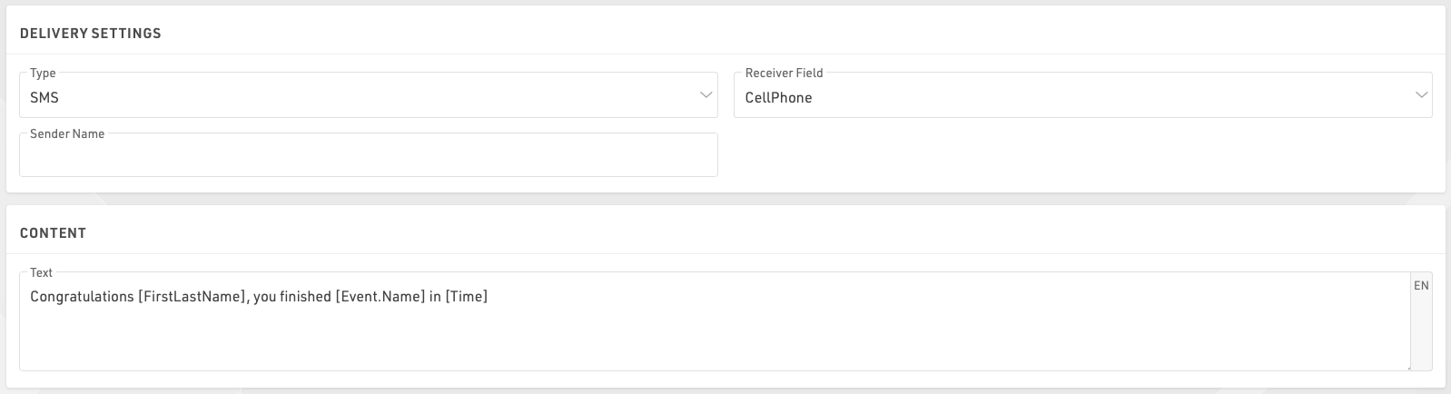Screen dimensions: 1451x394
Task: Click the text area resize handle
Action: pyautogui.click(x=1407, y=367)
